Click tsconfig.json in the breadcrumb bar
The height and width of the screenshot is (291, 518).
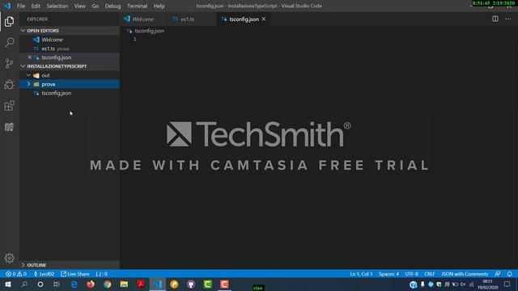pyautogui.click(x=149, y=31)
